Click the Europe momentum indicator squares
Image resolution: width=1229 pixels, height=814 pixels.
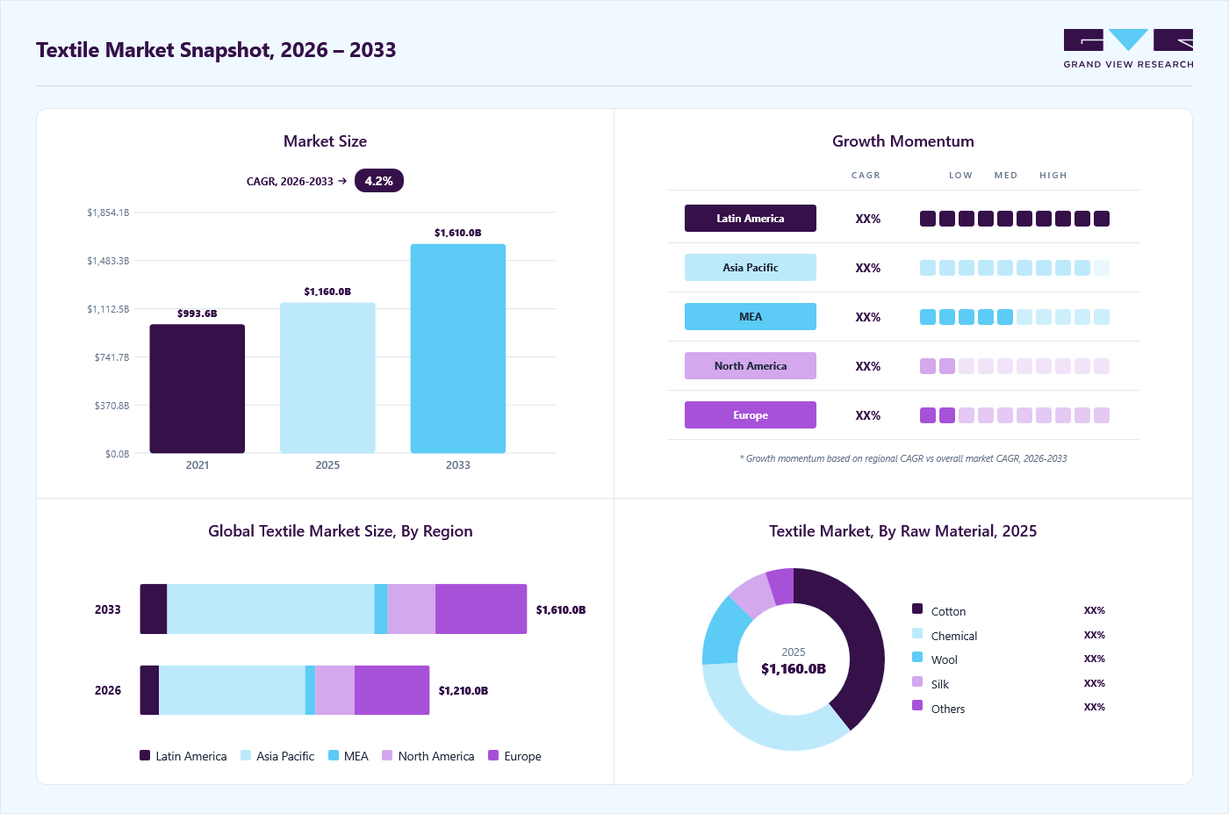point(1015,415)
